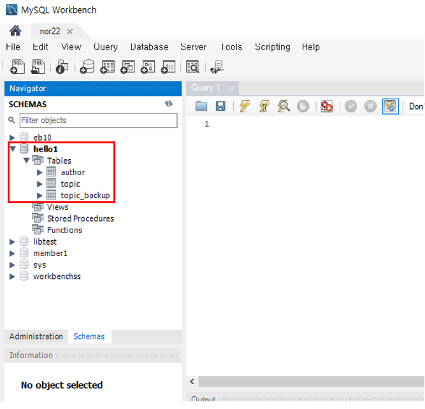Image resolution: width=425 pixels, height=409 pixels.
Task: Toggle continue-on-error stop icon
Action: point(327,106)
